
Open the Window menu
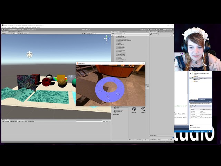click(x=34, y=27)
